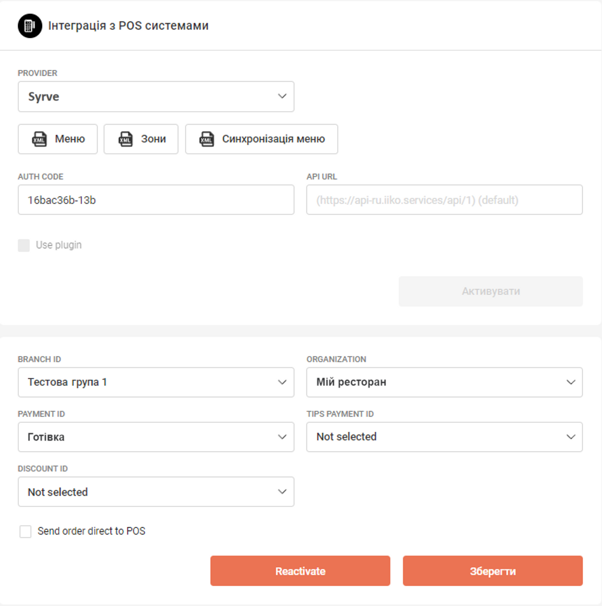Viewport: 602px width, 606px height.
Task: Focus the Auth Code input field
Action: [x=156, y=200]
